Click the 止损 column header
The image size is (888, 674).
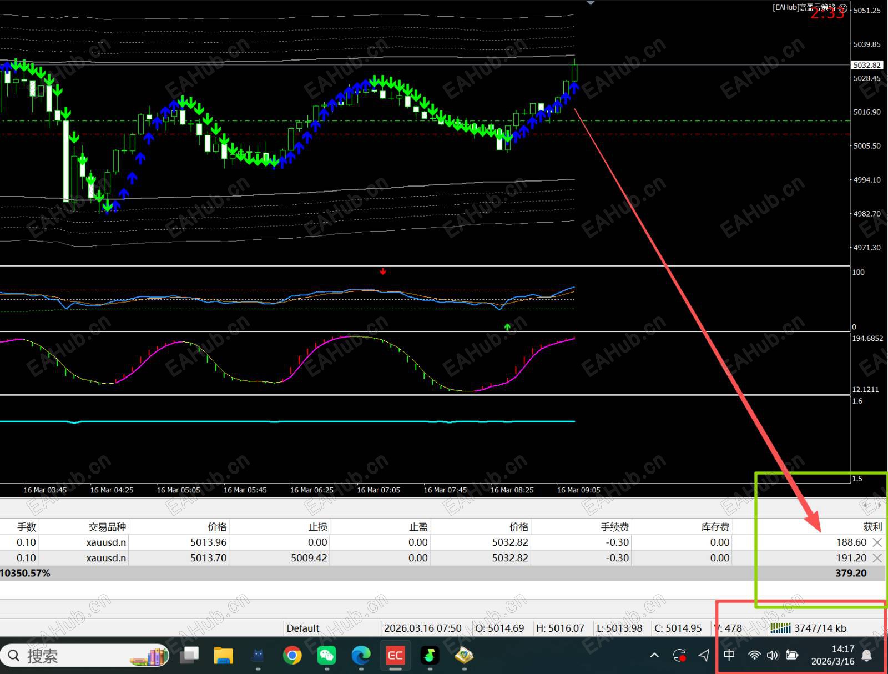(x=317, y=527)
